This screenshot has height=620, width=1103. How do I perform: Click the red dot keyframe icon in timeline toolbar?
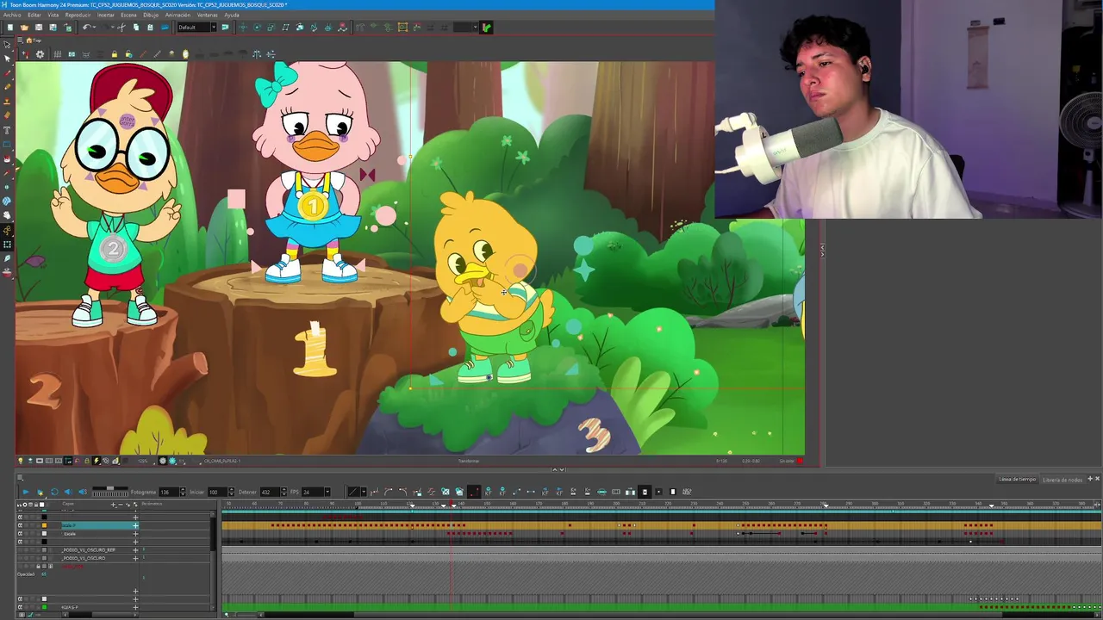point(474,492)
